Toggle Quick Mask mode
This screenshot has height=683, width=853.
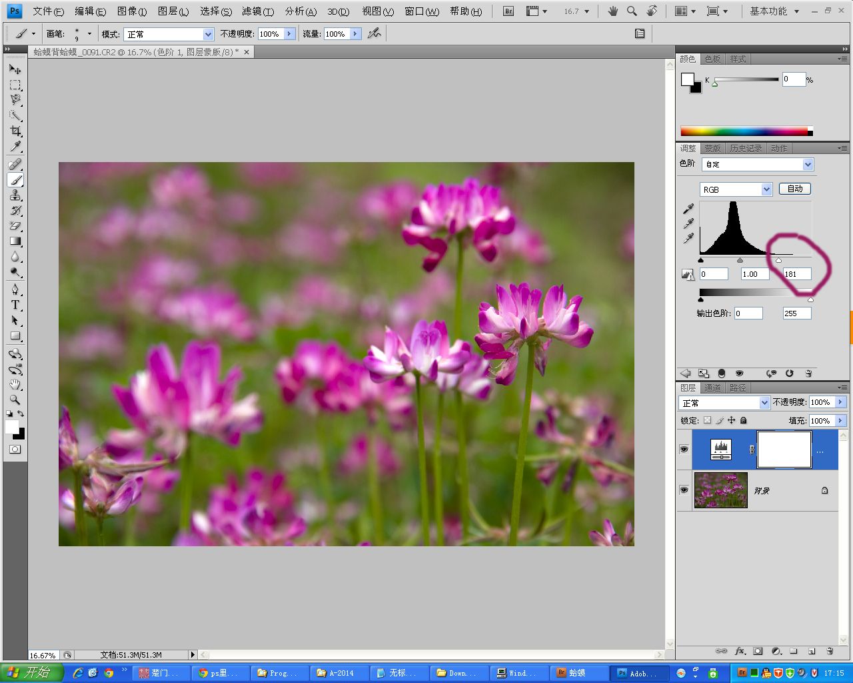coord(15,450)
